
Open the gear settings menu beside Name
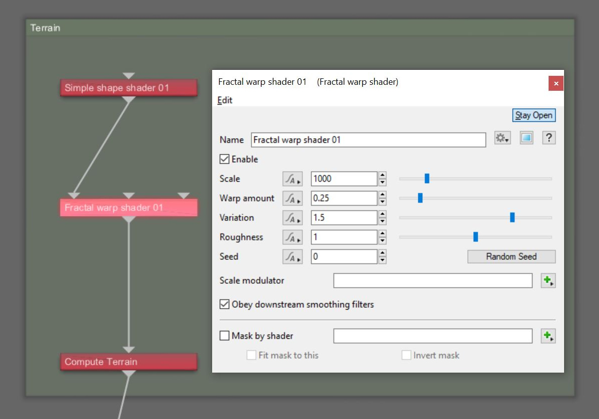pyautogui.click(x=502, y=138)
